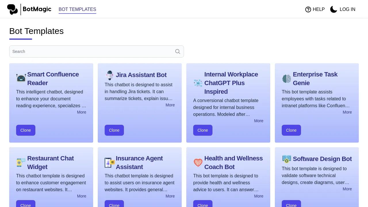Click the Internal Workplace ChatGPT description text
368x207 pixels.
point(226,107)
